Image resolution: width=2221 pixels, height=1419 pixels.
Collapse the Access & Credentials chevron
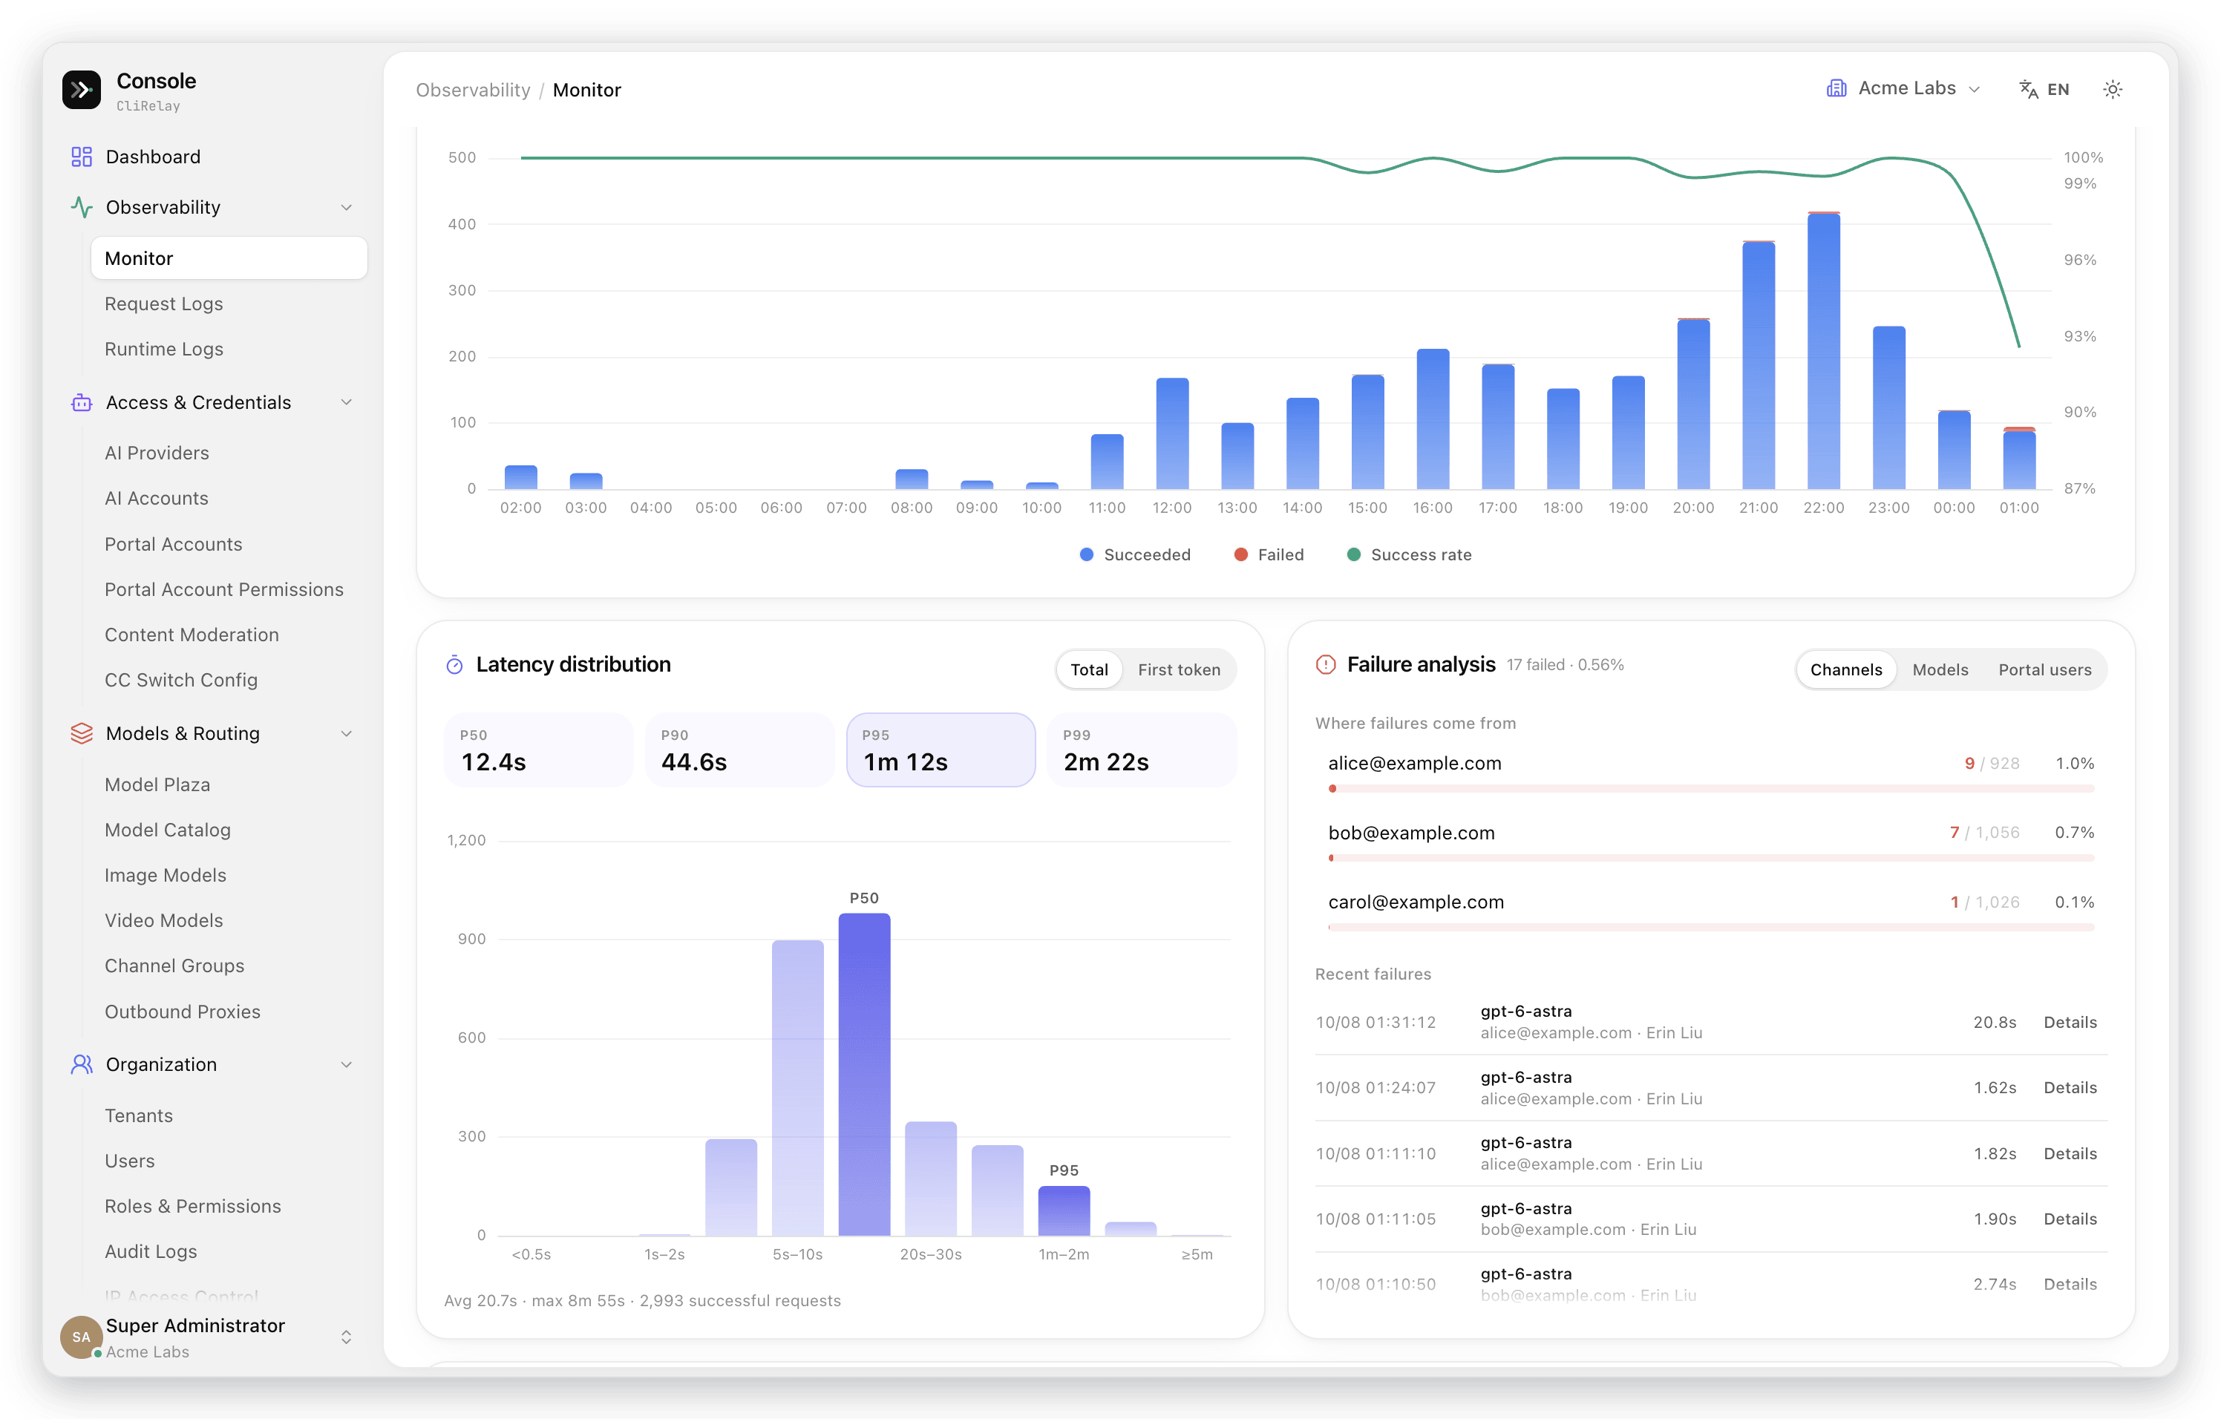(x=347, y=403)
